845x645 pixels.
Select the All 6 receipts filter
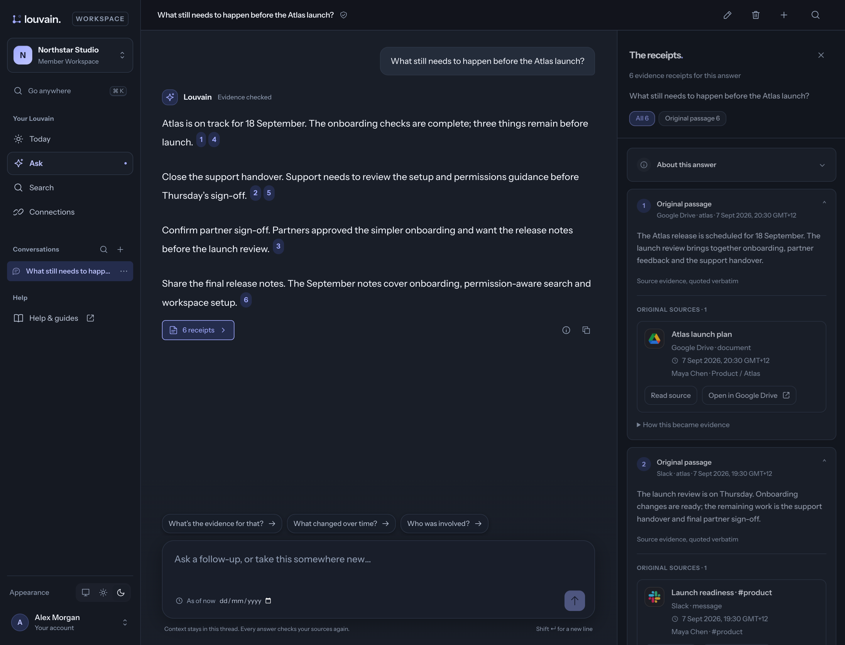(642, 118)
